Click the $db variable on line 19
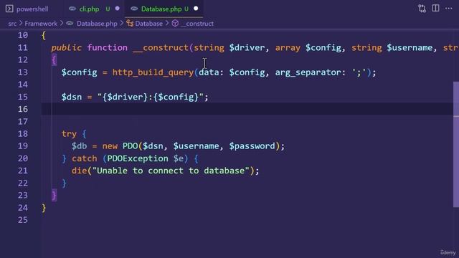459x258 pixels. pyautogui.click(x=79, y=146)
